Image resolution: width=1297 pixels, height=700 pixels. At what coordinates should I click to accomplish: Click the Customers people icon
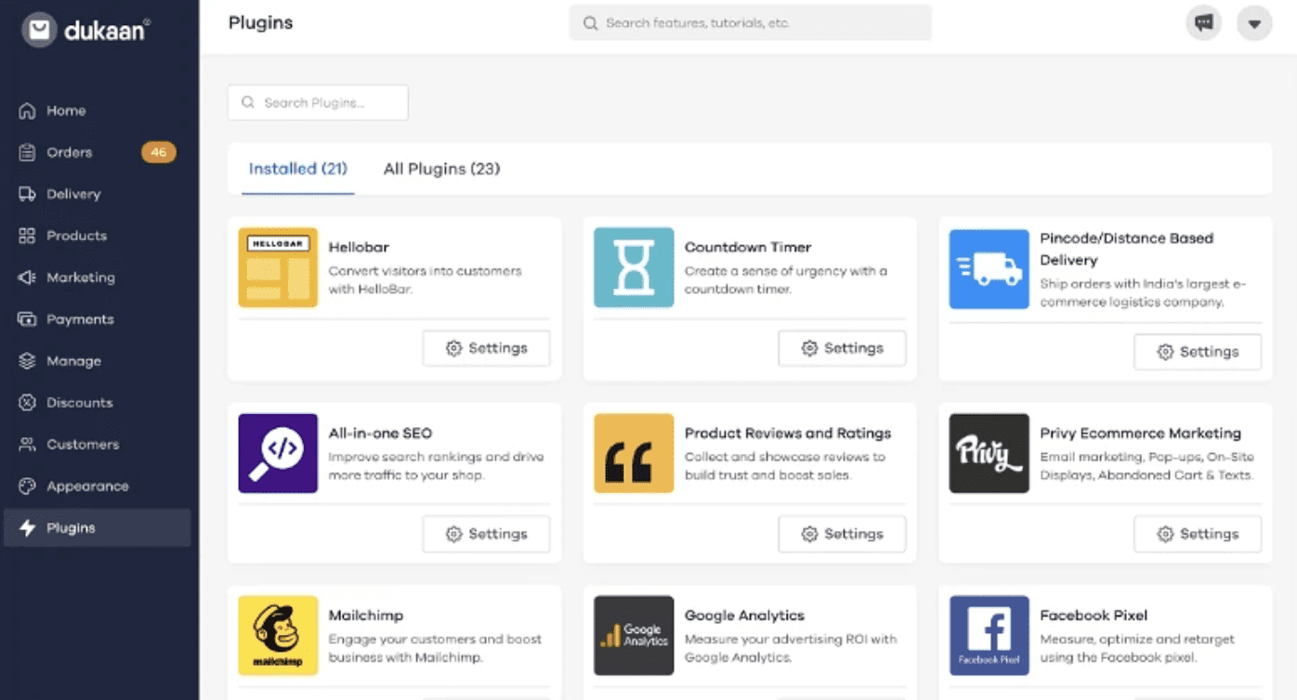(x=27, y=445)
